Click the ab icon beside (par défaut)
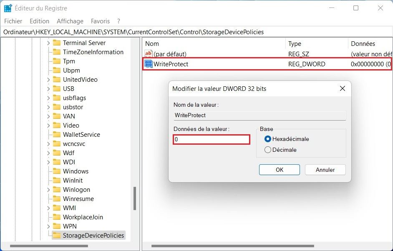 point(148,53)
